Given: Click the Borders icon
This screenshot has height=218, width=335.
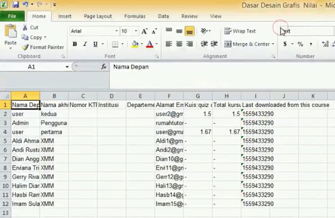Looking at the screenshot, I should (x=115, y=44).
